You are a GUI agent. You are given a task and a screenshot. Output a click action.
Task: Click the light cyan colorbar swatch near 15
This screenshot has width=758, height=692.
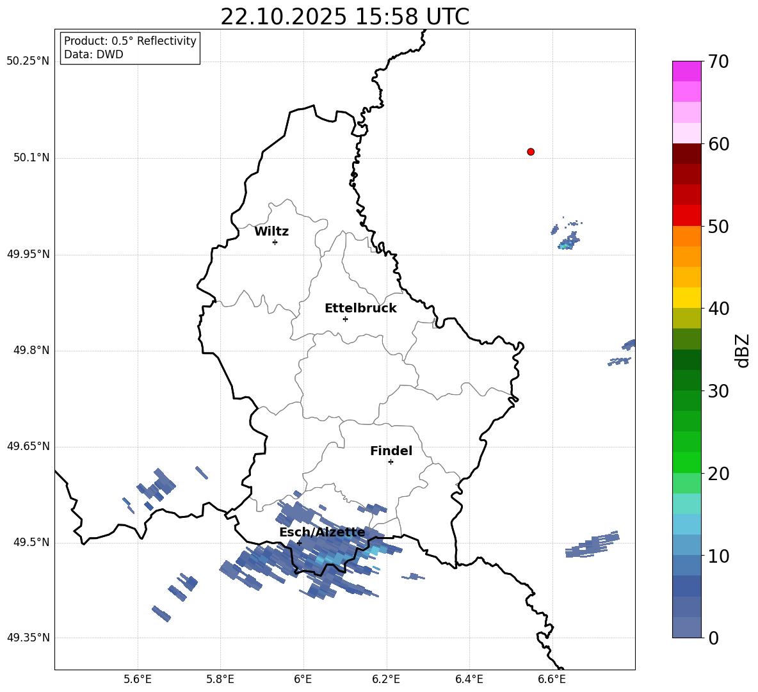pyautogui.click(x=687, y=504)
